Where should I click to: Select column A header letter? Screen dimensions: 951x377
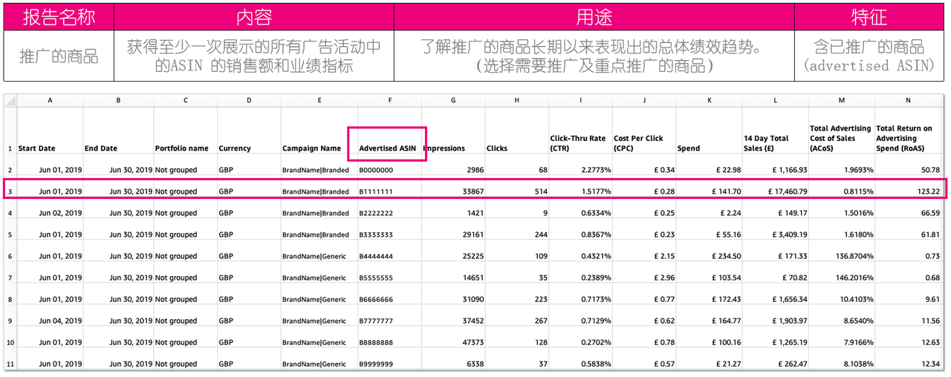point(50,99)
